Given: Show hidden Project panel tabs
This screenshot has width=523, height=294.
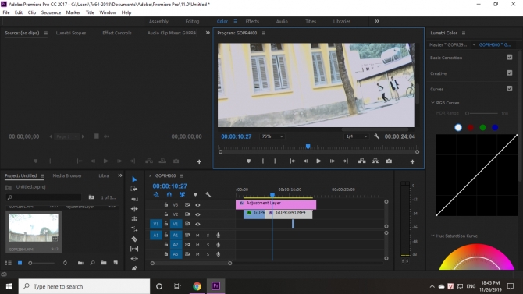Looking at the screenshot, I should [x=120, y=175].
